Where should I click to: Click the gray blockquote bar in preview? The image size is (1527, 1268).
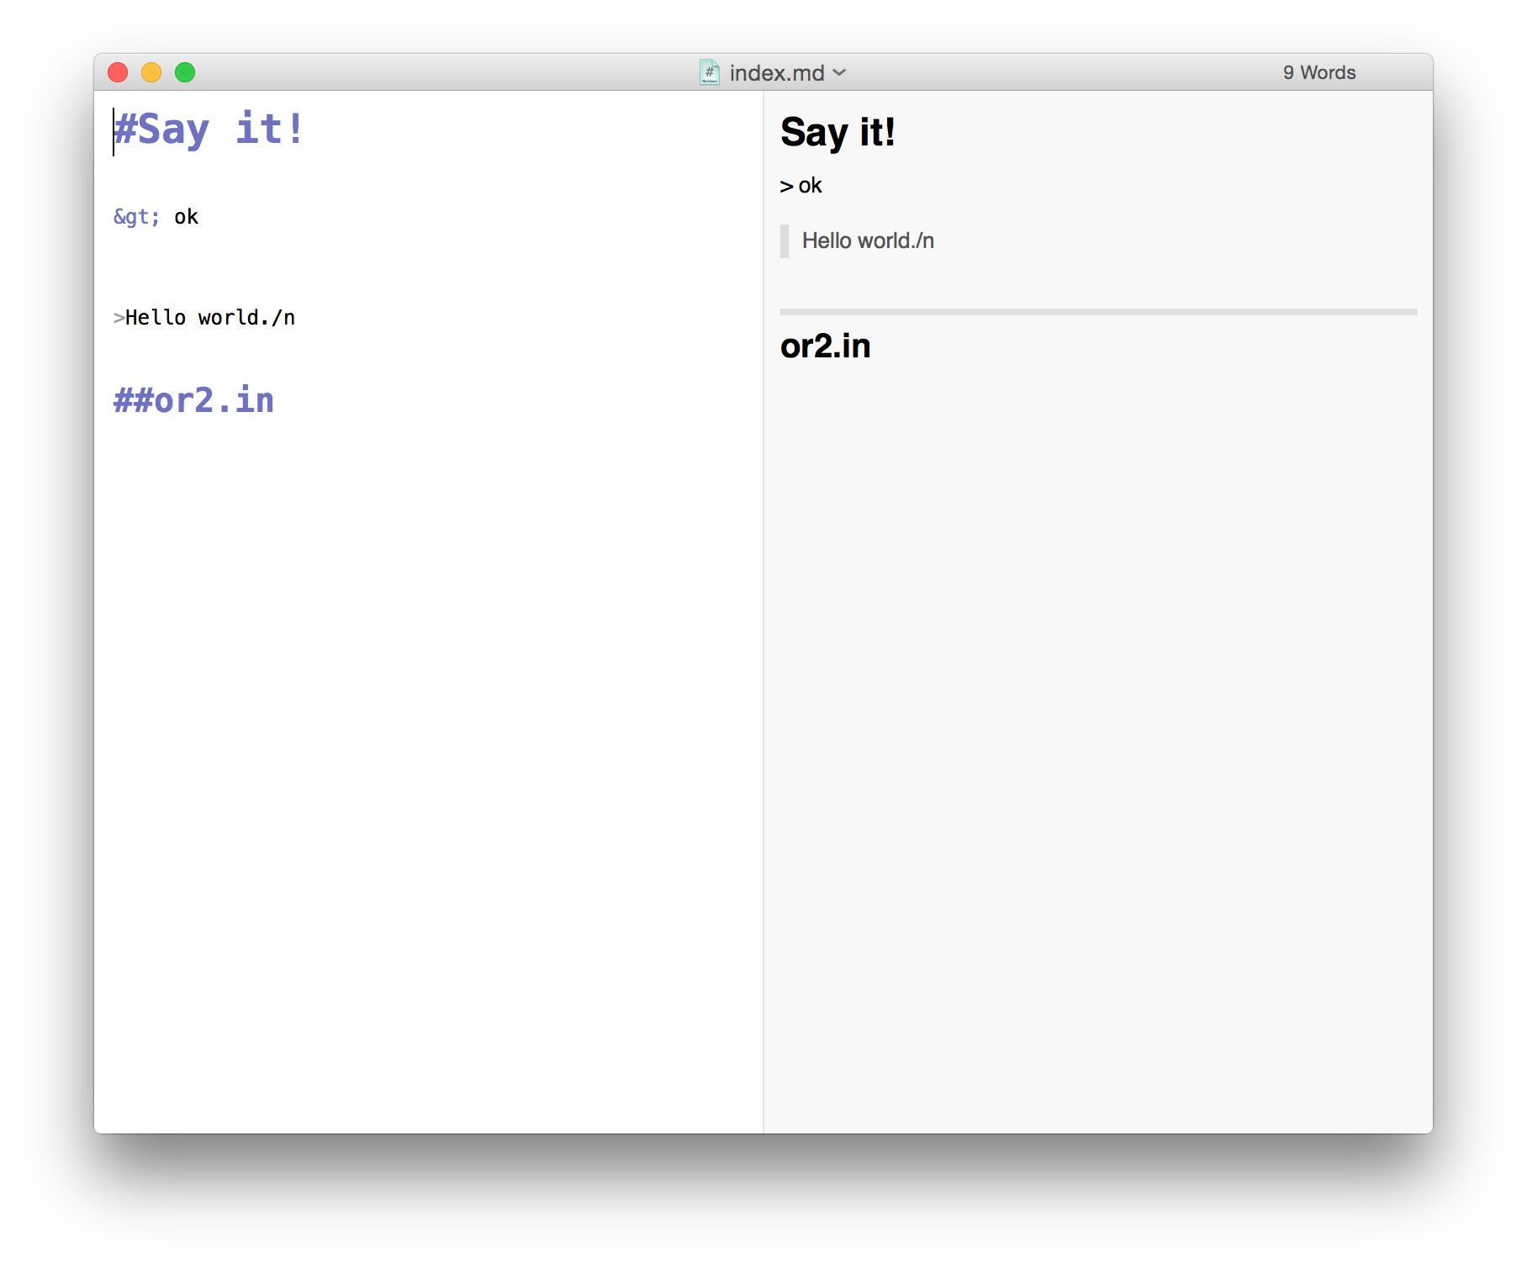click(785, 241)
